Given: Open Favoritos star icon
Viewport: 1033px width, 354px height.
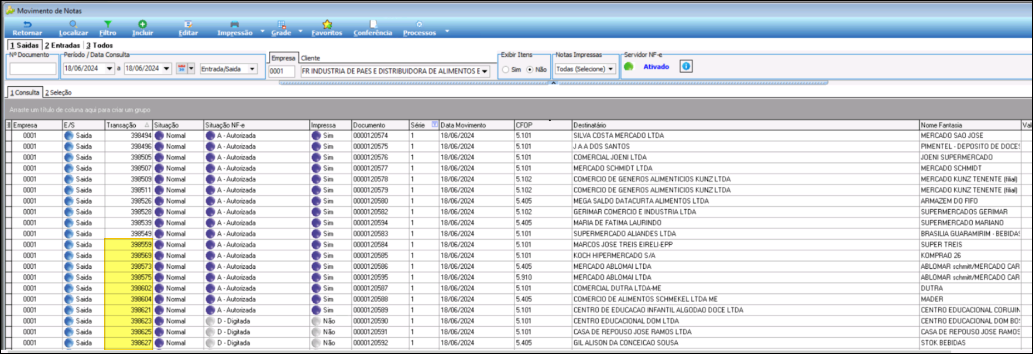Looking at the screenshot, I should (327, 25).
